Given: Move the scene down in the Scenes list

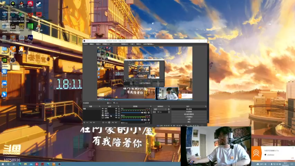Looking at the screenshot, I should (x=94, y=122).
